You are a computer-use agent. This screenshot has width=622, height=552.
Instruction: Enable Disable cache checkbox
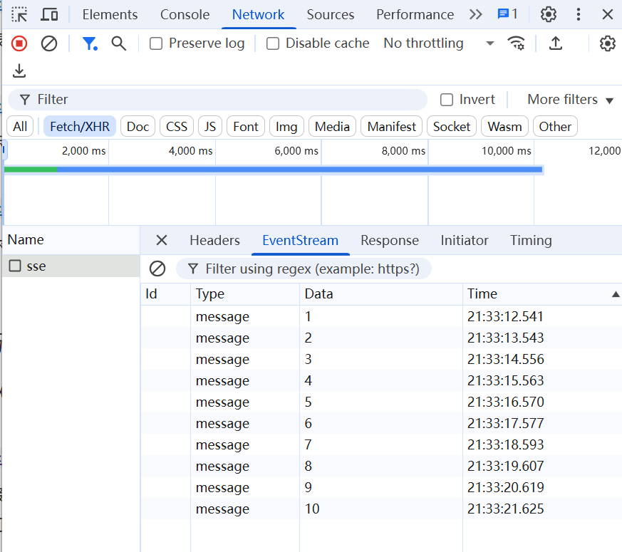272,43
